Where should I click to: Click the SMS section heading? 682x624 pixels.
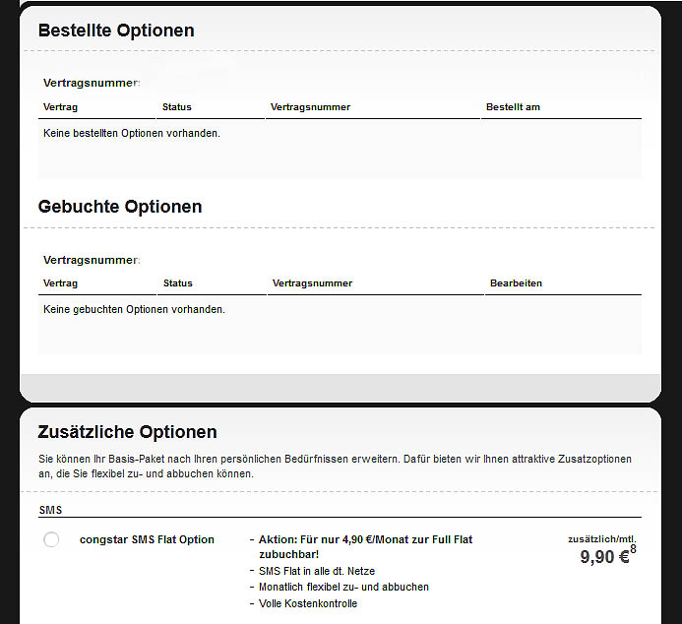point(50,510)
